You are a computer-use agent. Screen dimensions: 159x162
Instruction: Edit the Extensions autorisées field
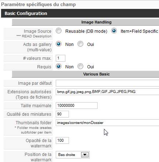pyautogui.click(x=107, y=92)
